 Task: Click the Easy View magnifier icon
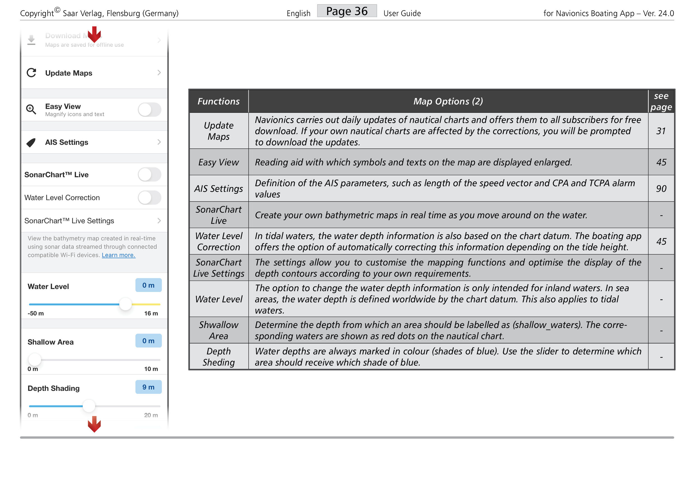pyautogui.click(x=31, y=110)
